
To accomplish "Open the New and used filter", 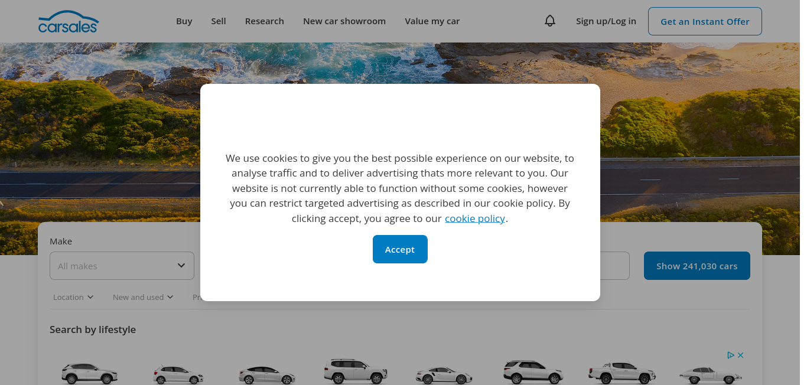I will (x=143, y=297).
